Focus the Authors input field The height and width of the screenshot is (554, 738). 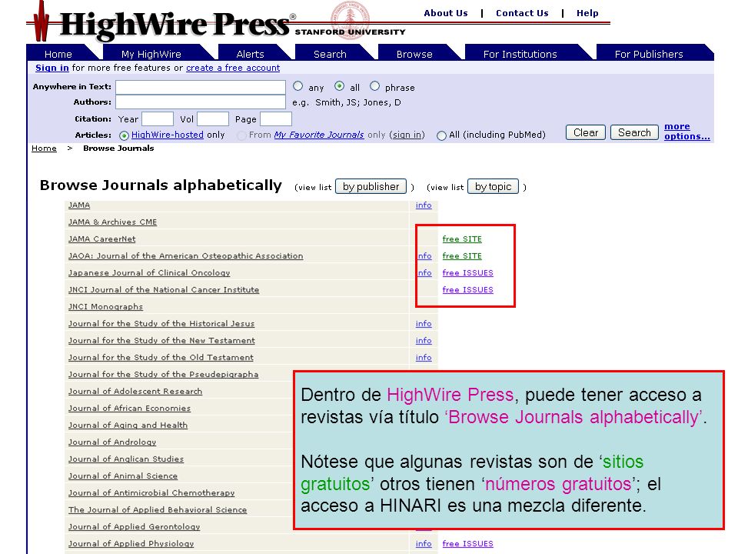point(201,102)
